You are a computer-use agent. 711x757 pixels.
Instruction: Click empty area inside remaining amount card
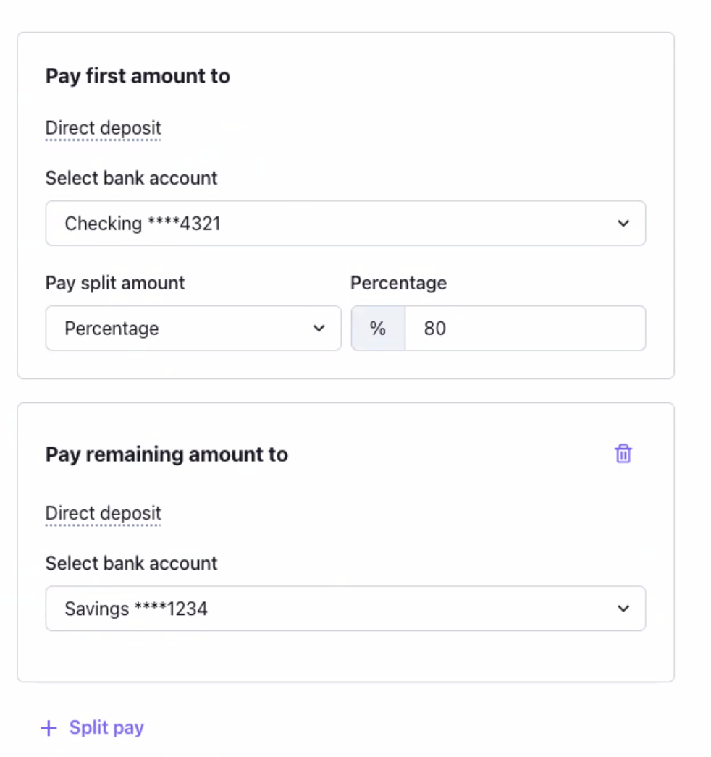pyautogui.click(x=387, y=656)
